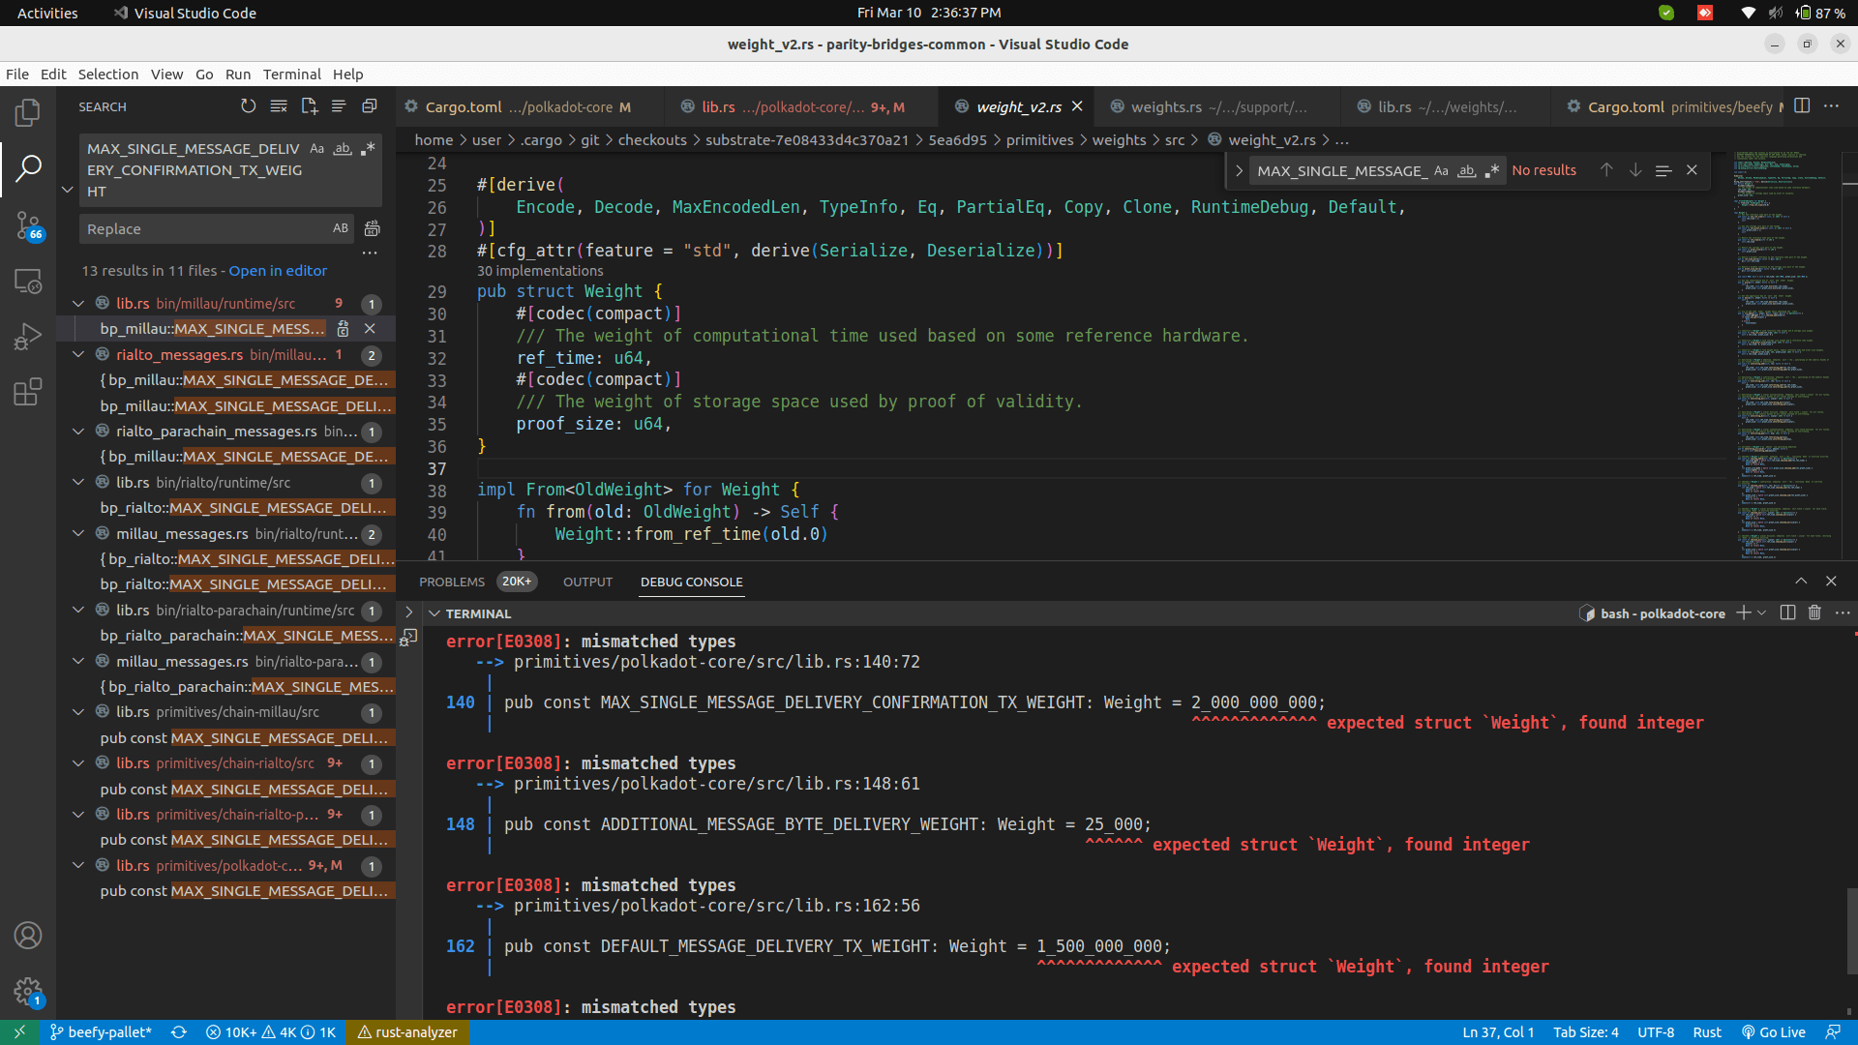Click the Open in editor link
The width and height of the screenshot is (1858, 1045).
pyautogui.click(x=278, y=271)
